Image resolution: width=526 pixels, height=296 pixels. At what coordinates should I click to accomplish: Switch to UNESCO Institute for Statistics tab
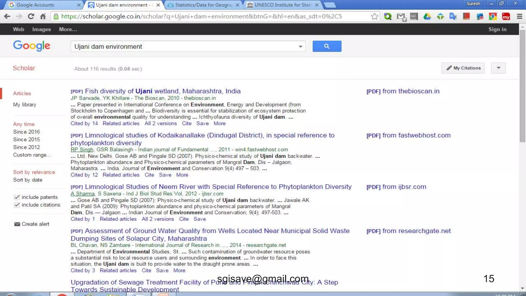[x=282, y=5]
